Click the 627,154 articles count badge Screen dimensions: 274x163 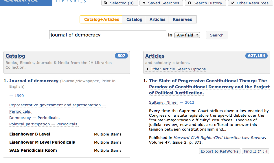click(x=256, y=56)
